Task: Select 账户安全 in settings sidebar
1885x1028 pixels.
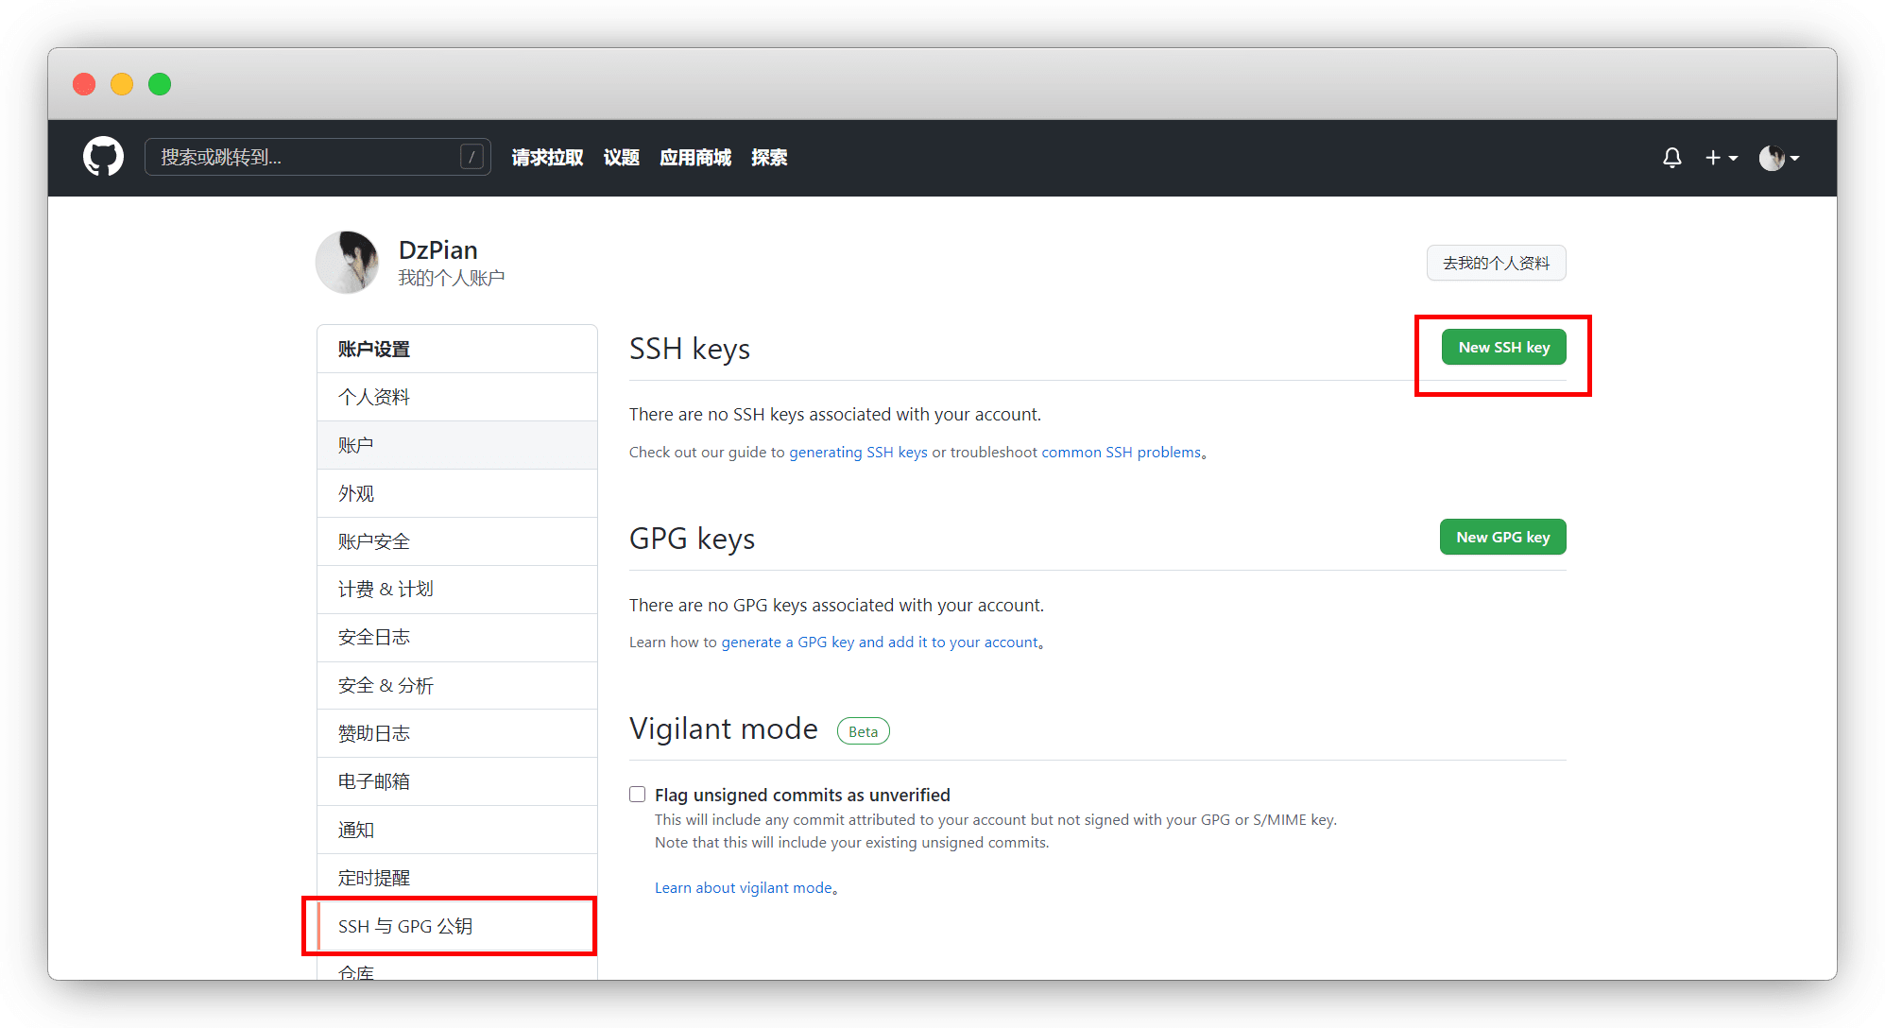Action: coord(374,541)
